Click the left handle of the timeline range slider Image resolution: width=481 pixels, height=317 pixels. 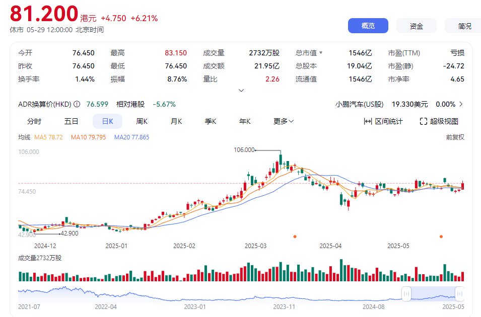(x=406, y=293)
